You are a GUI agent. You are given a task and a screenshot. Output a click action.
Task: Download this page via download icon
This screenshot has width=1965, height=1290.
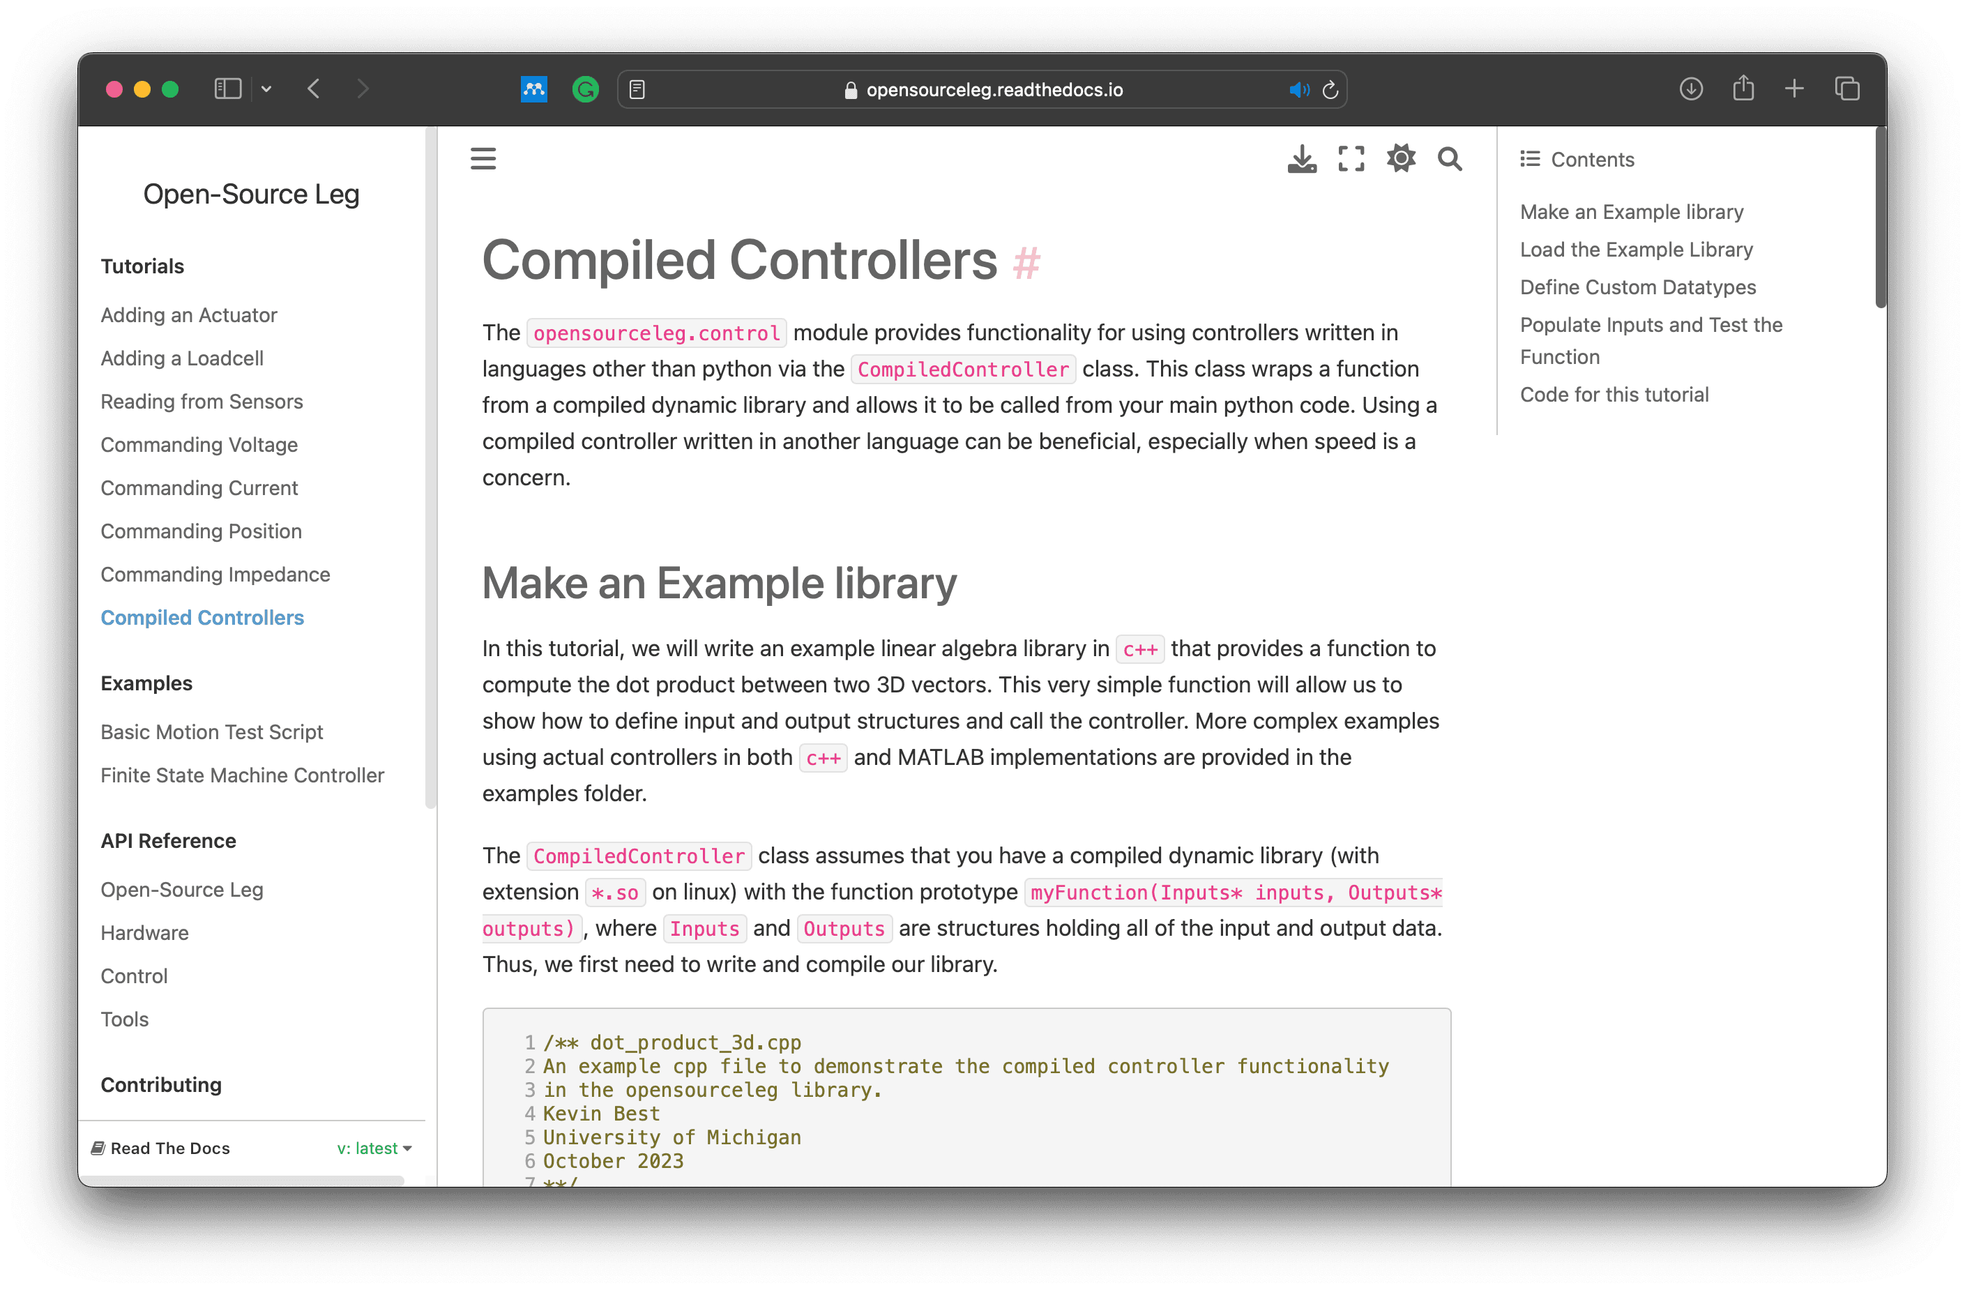pyautogui.click(x=1302, y=158)
